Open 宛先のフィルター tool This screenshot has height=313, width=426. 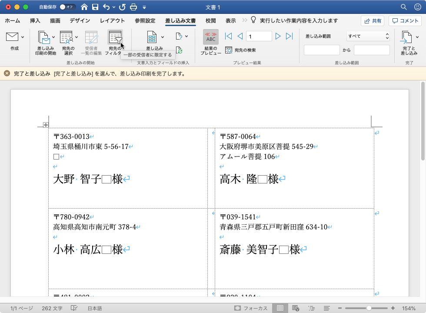coord(115,37)
